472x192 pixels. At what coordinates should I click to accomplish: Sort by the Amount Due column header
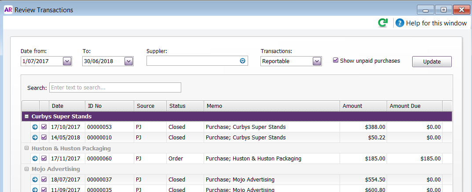coord(414,106)
